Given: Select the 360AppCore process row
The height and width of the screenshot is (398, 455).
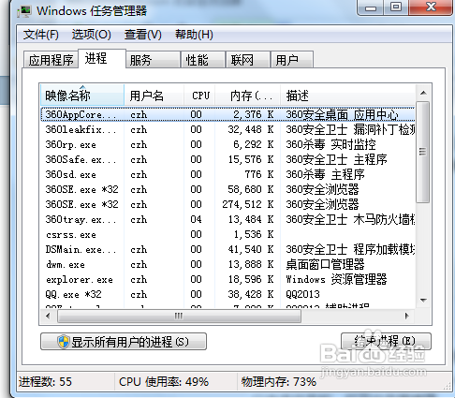Looking at the screenshot, I should point(227,114).
